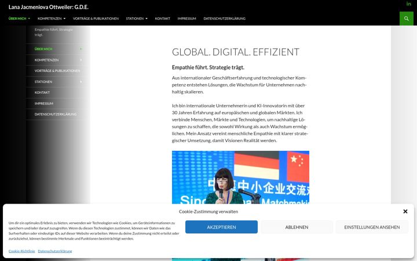This screenshot has height=261, width=417.
Task: Open DATENSCHUTZERKLÄRUNG in the sidebar
Action: 56,114
